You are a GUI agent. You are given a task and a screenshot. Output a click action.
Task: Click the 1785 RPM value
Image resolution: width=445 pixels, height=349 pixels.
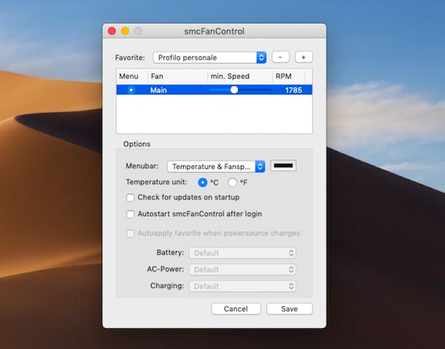(x=293, y=90)
